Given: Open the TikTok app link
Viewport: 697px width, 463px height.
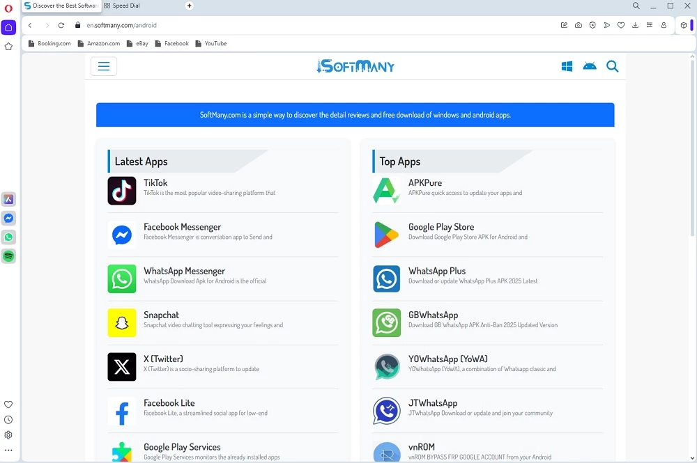Looking at the screenshot, I should click(155, 183).
